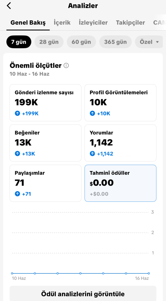
Task: Select the 365 gün period filter
Action: pos(116,42)
